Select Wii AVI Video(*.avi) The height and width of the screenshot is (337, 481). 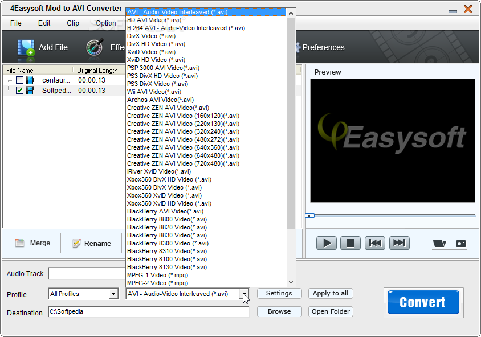206,92
